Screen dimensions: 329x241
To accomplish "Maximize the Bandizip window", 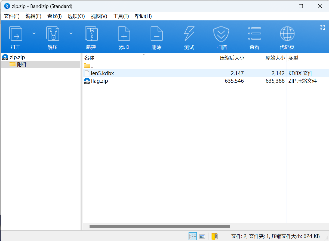I will click(x=301, y=6).
